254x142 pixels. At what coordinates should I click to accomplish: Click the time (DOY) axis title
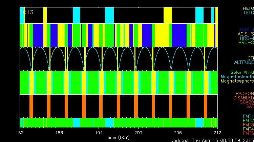(x=119, y=138)
